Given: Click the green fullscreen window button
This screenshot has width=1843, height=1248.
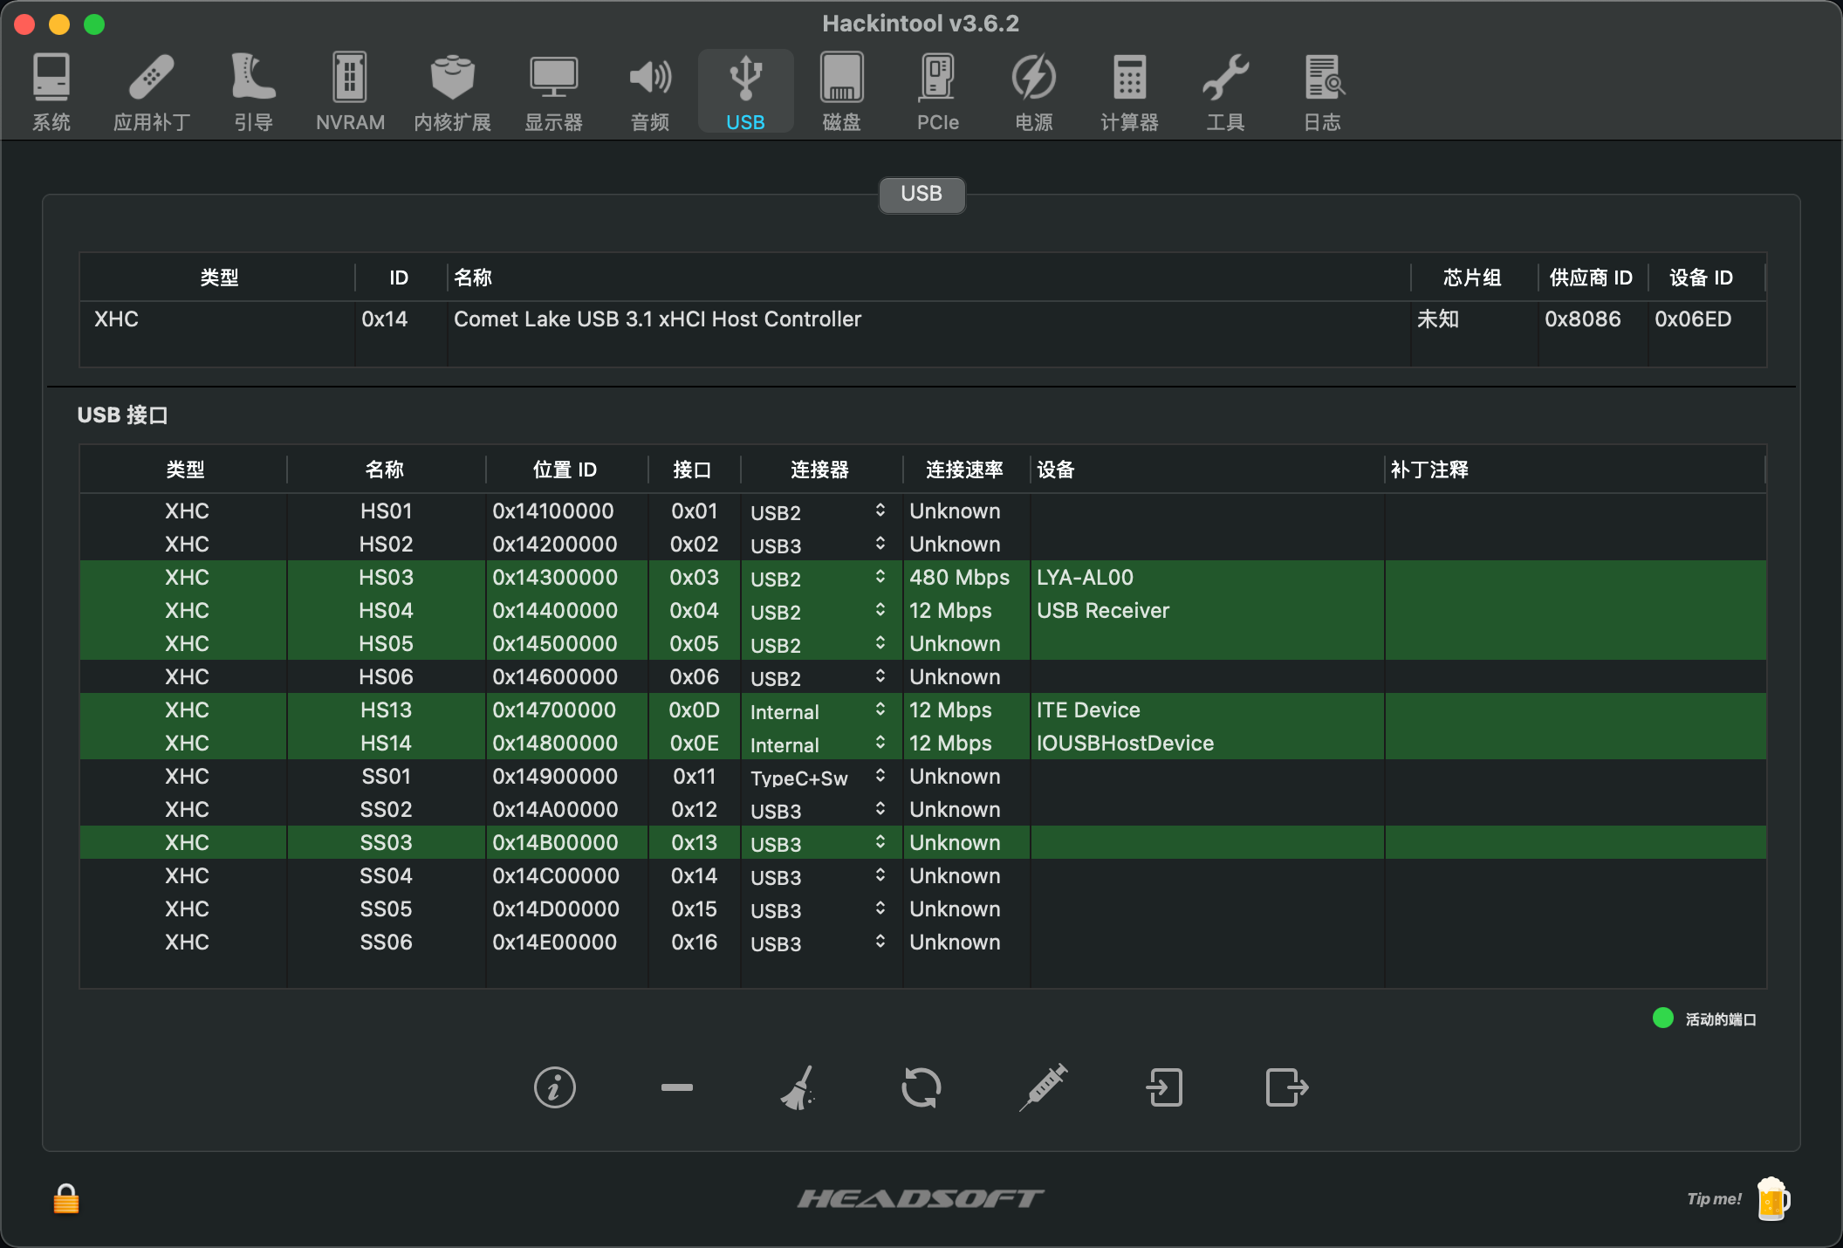Looking at the screenshot, I should (94, 24).
